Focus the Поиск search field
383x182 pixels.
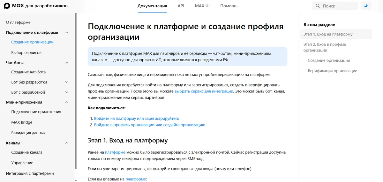point(335,6)
